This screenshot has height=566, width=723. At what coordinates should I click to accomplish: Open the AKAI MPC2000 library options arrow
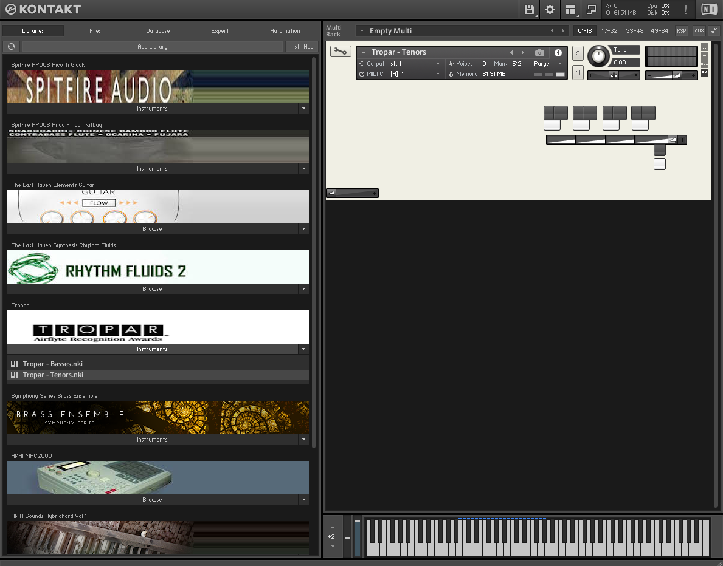pyautogui.click(x=303, y=500)
